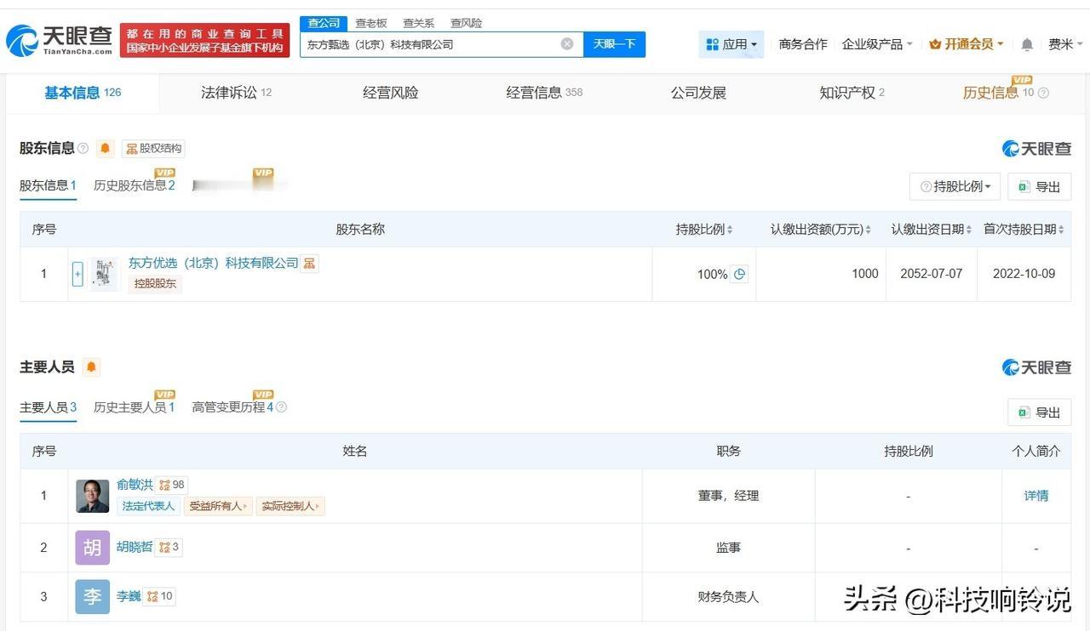Click the 控股股东 tag
The image size is (1090, 631).
tap(155, 283)
